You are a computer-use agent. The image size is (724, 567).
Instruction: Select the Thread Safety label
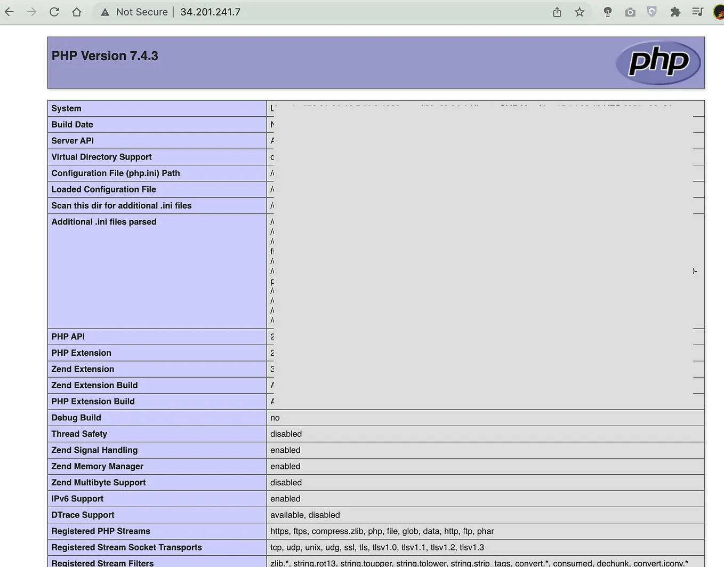(79, 434)
